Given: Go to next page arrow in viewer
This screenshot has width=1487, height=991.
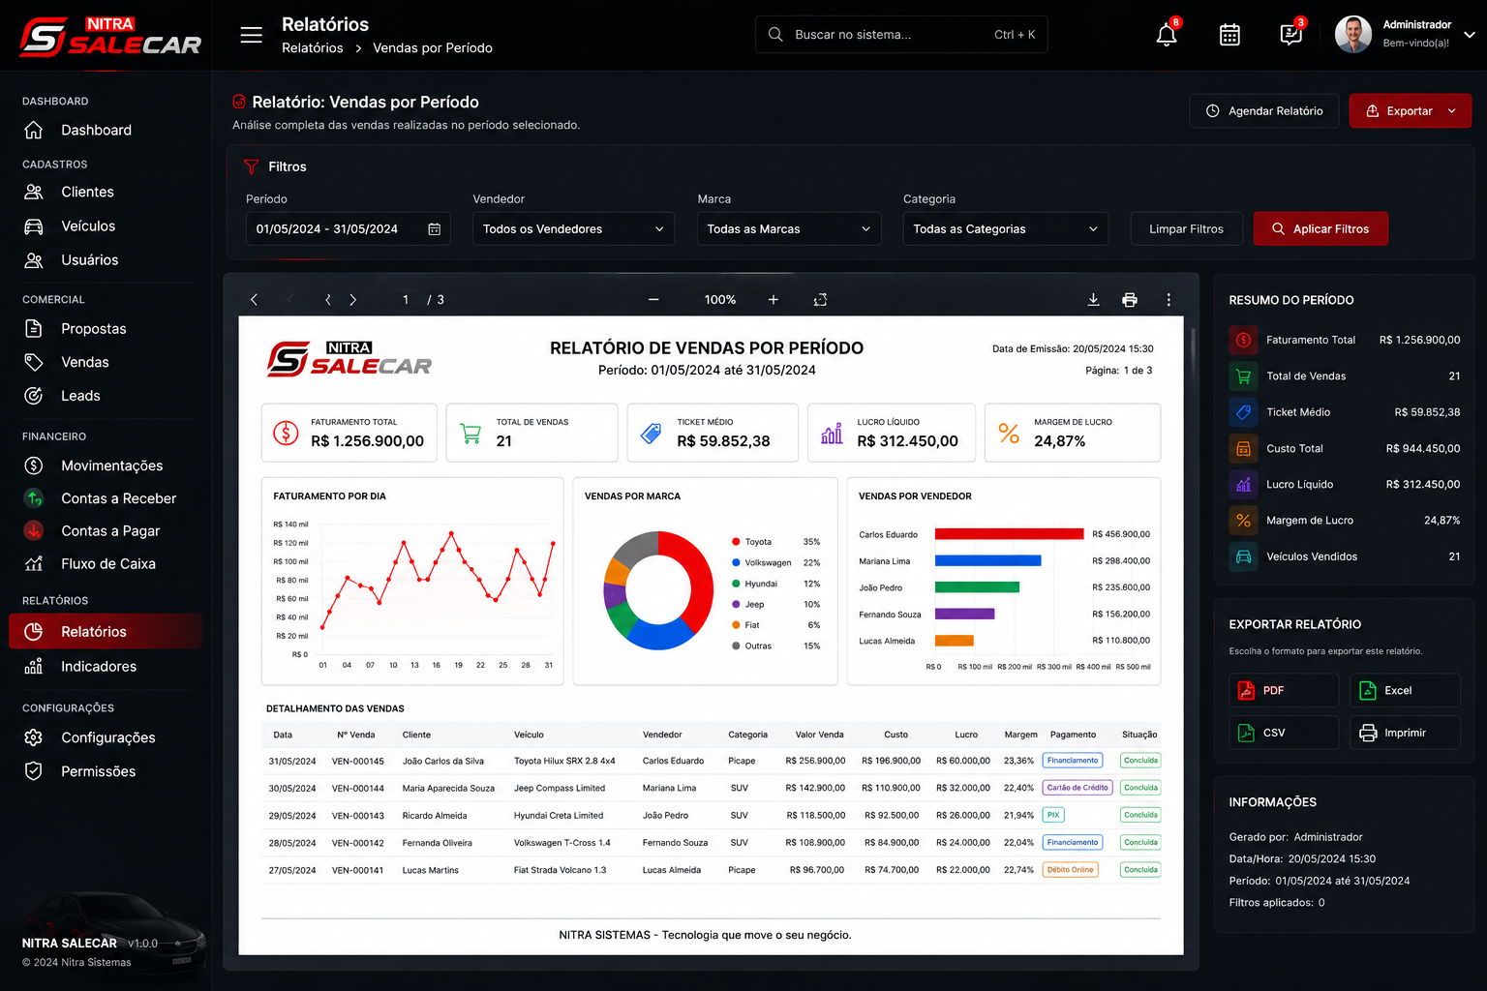Looking at the screenshot, I should [x=353, y=300].
